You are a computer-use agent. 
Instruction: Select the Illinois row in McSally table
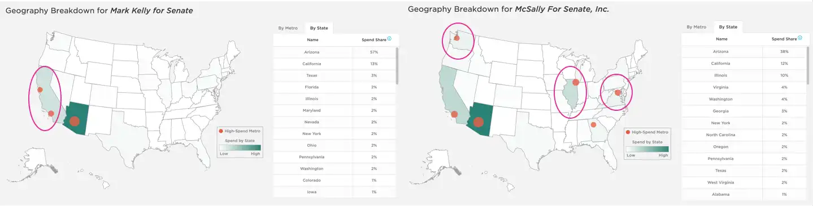(744, 75)
